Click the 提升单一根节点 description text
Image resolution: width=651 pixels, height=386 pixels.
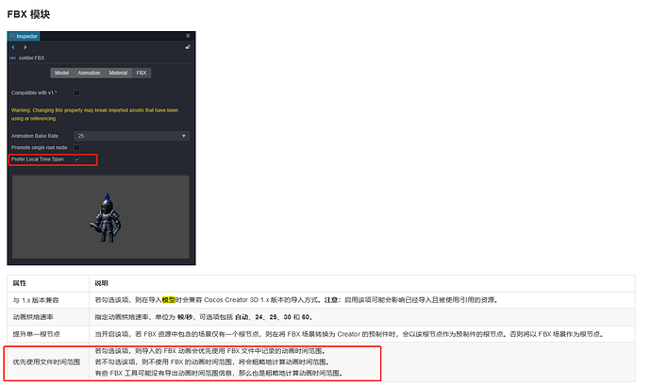pyautogui.click(x=349, y=334)
